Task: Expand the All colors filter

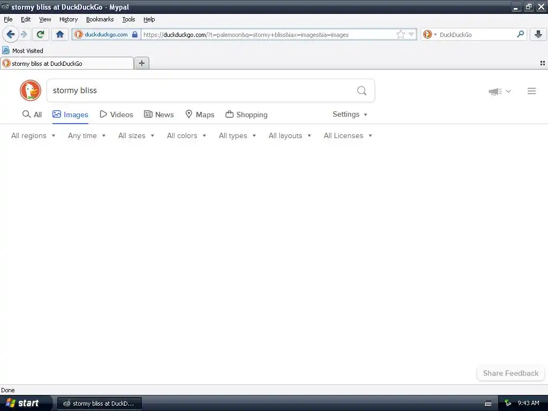Action: tap(186, 135)
